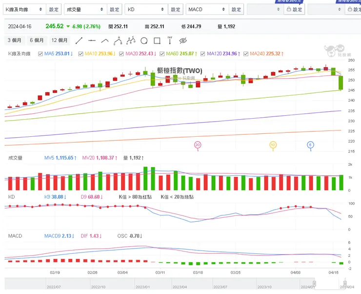This screenshot has width=361, height=294.
Task: Open the KD indicator dropdown
Action: [x=146, y=9]
